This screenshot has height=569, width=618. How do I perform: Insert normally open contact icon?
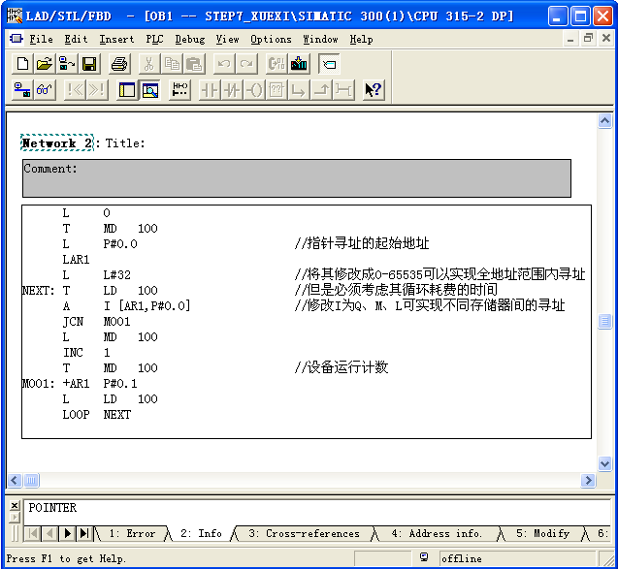pyautogui.click(x=210, y=90)
